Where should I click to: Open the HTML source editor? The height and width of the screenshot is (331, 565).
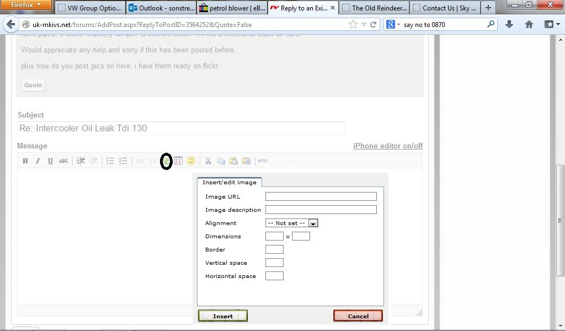[x=263, y=161]
